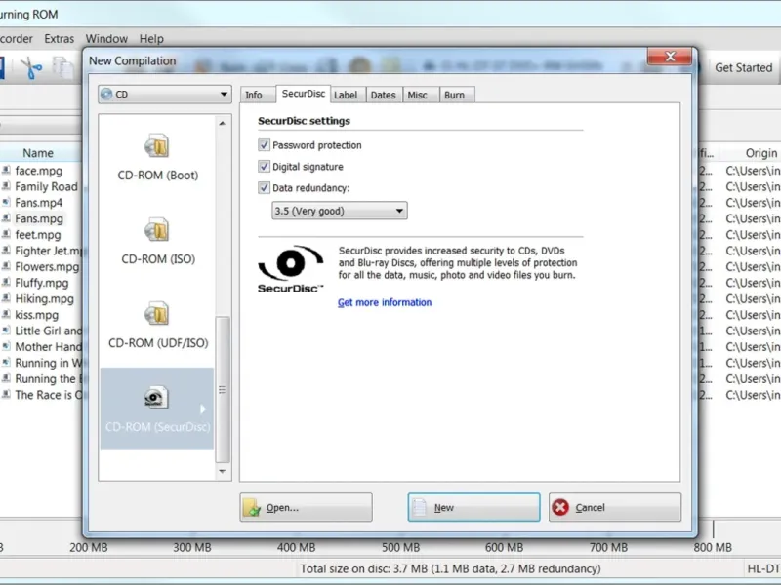Viewport: 781px width, 585px height.
Task: Click the scissors Cut toolbar icon
Action: coord(31,68)
